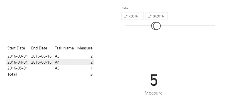
Task: Click the large card value 5
Action: click(x=154, y=80)
